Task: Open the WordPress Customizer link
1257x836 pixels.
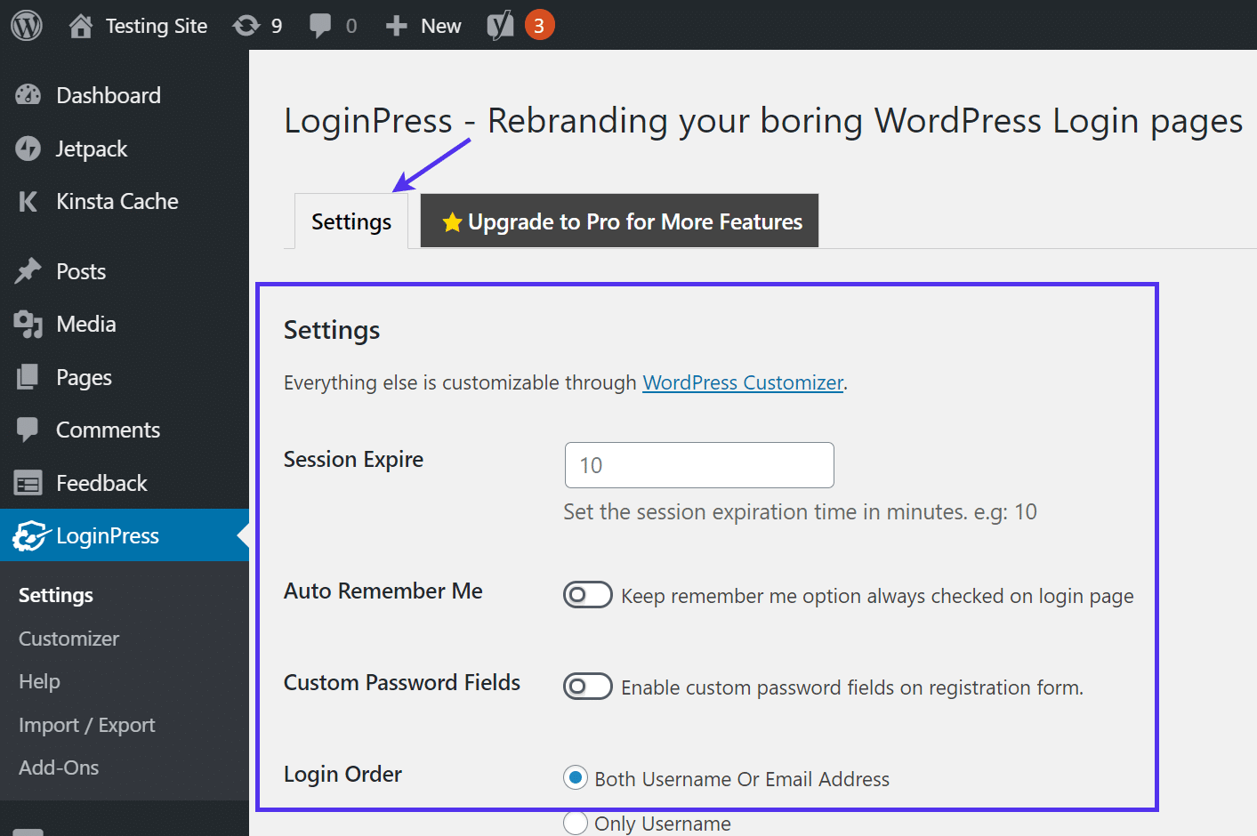Action: pos(742,382)
